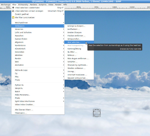
Task: Open the Animation submenu
Action: [38, 65]
